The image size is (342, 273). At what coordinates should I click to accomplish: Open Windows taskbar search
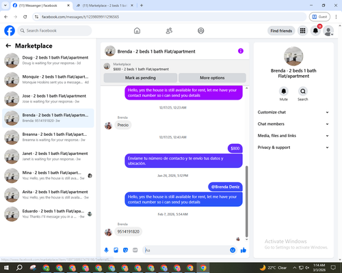pos(19,268)
